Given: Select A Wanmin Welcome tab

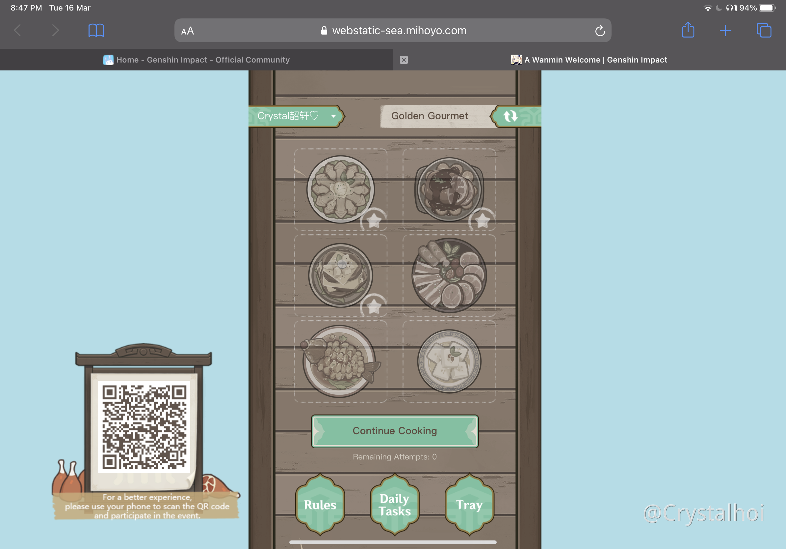Looking at the screenshot, I should (x=589, y=60).
